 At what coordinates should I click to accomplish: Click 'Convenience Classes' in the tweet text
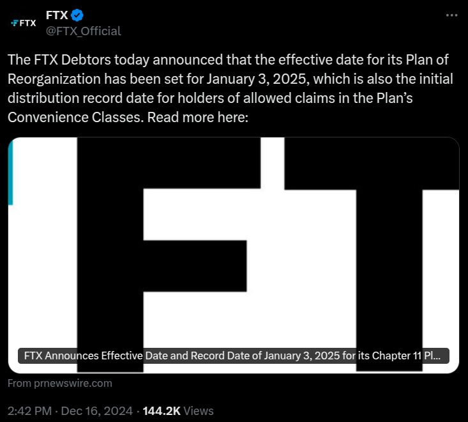click(x=73, y=117)
